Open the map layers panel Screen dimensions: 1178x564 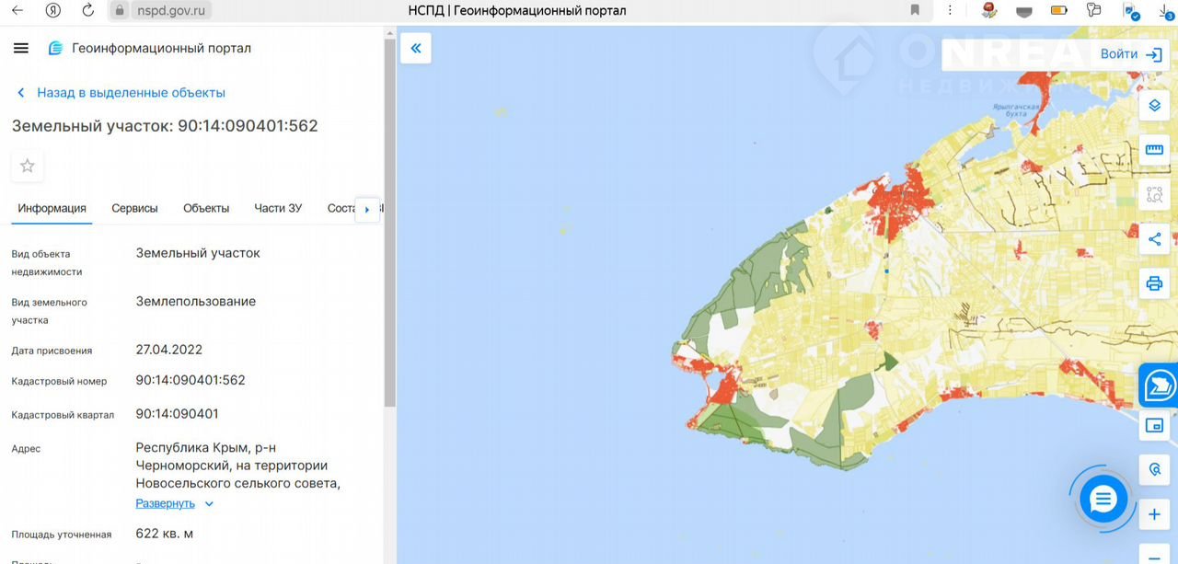coord(1154,106)
